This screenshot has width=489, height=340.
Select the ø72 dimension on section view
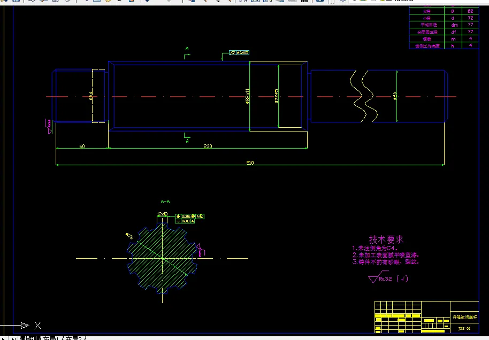(129, 236)
